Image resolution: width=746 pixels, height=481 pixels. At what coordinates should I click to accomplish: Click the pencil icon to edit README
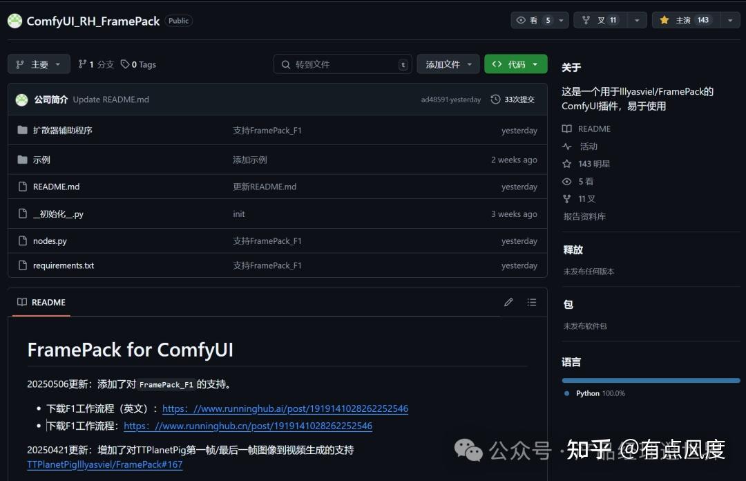pos(508,302)
